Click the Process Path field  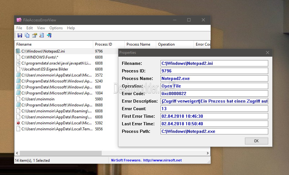tap(214, 131)
